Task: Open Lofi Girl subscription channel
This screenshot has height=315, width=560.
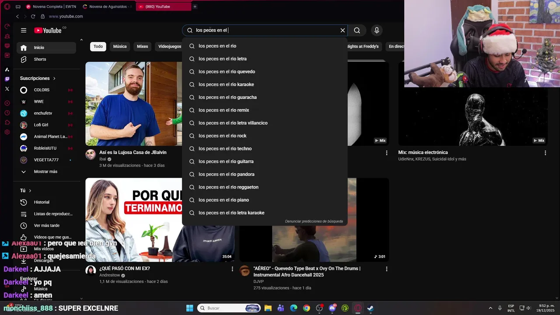Action: 46,125
